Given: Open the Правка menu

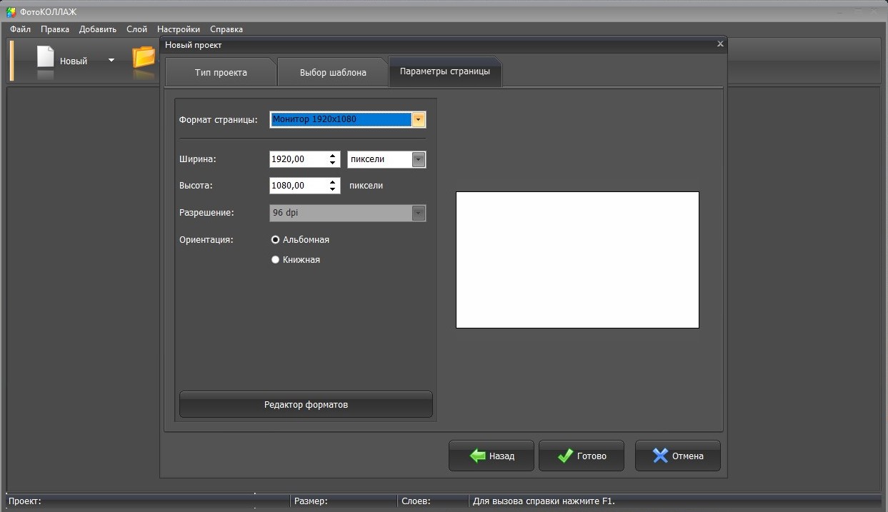Looking at the screenshot, I should click(x=55, y=29).
